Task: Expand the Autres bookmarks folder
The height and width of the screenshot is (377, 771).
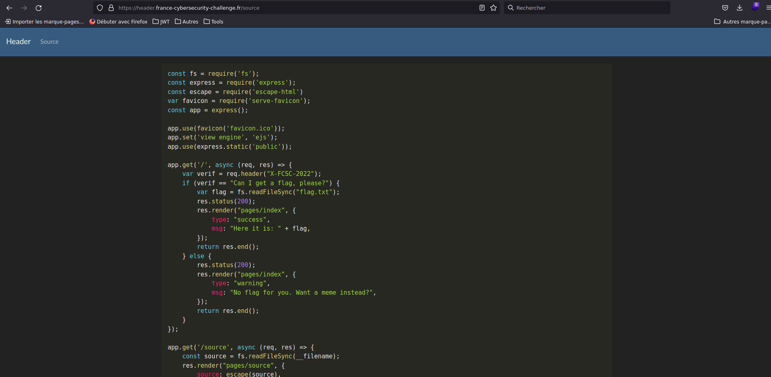Action: [x=187, y=21]
